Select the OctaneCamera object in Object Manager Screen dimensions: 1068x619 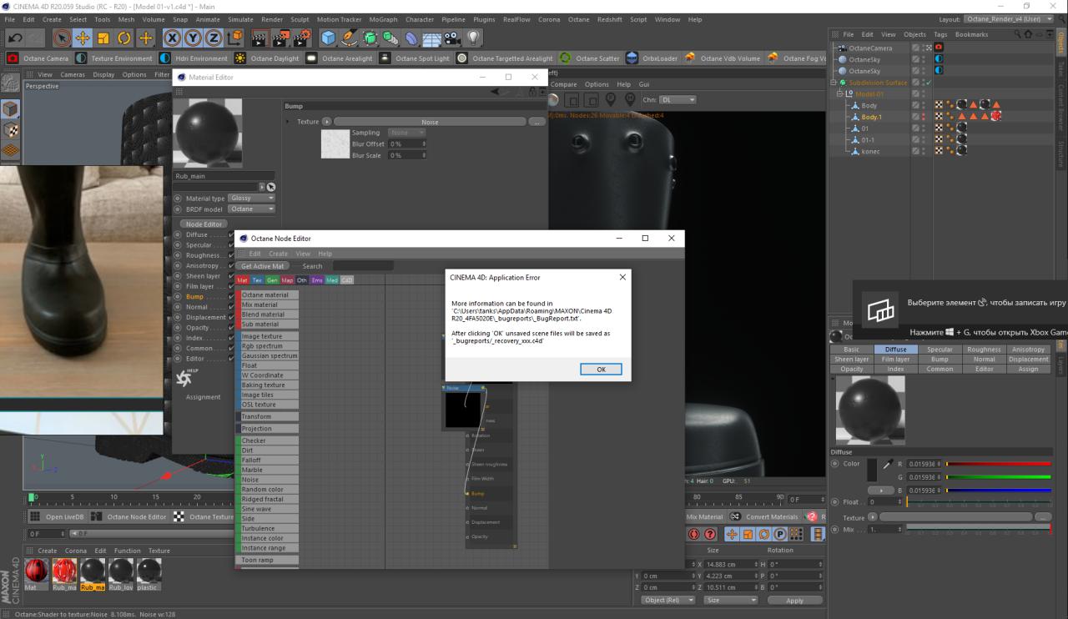[x=870, y=48]
